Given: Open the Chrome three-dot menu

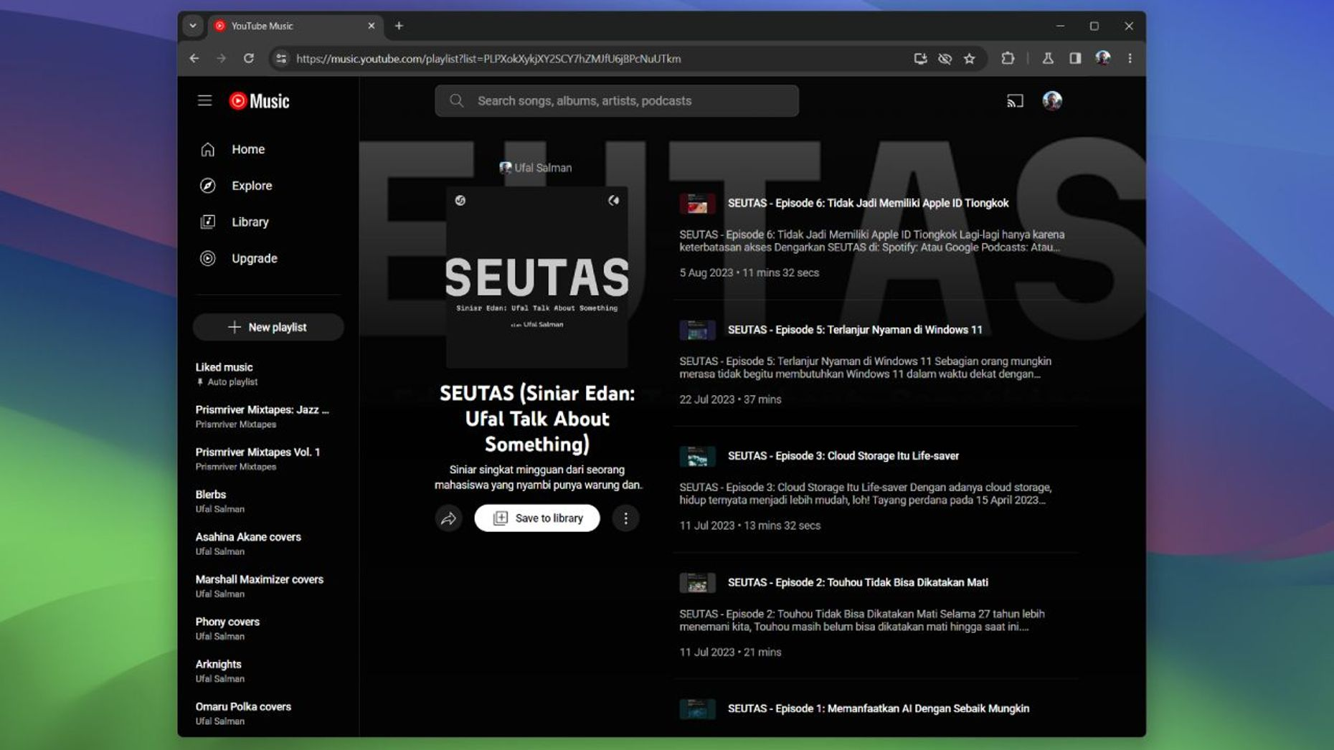Looking at the screenshot, I should point(1130,59).
